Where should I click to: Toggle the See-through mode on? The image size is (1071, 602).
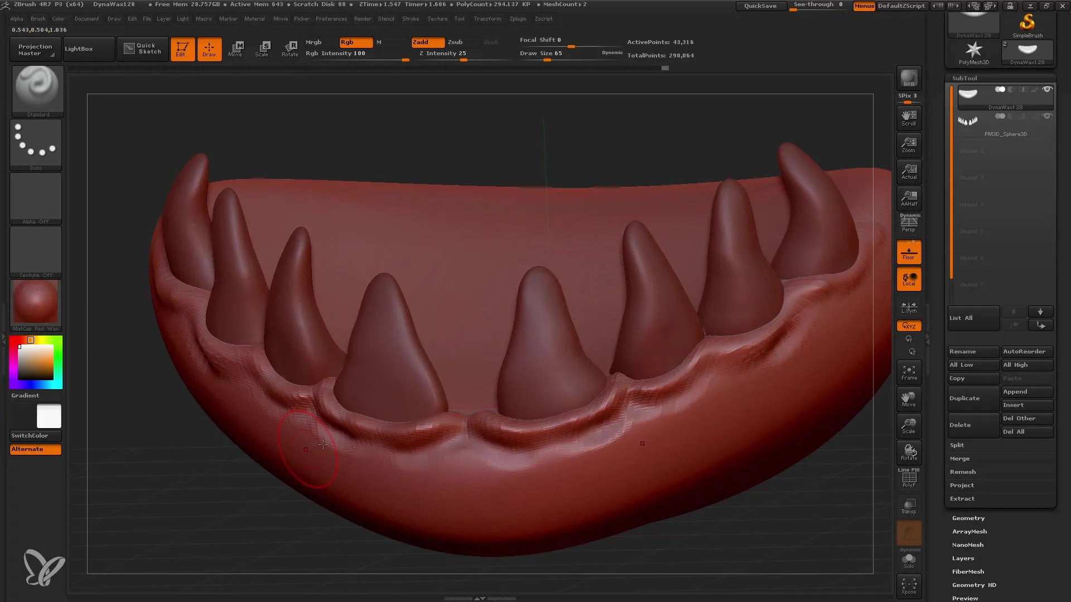[819, 5]
